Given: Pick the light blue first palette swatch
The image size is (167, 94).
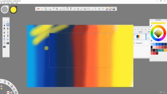Looking at the screenshot, I should tap(152, 44).
